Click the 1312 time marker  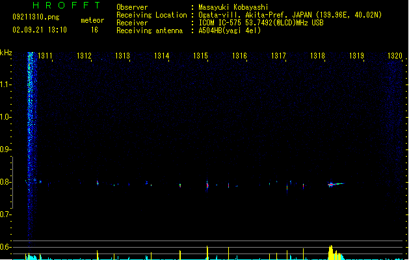pyautogui.click(x=84, y=56)
